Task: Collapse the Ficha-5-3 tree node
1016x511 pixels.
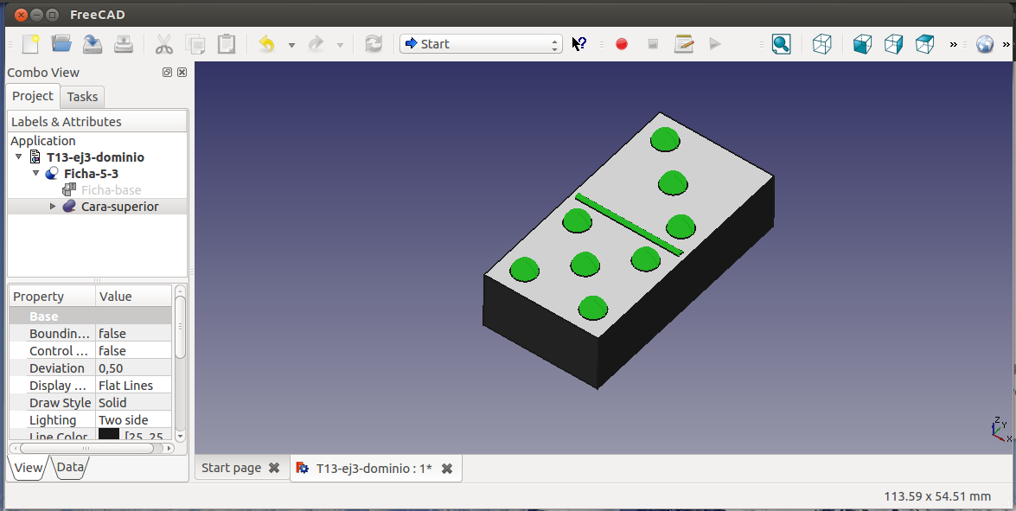Action: pyautogui.click(x=36, y=174)
